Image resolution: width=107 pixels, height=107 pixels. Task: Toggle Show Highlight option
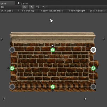[77, 11]
